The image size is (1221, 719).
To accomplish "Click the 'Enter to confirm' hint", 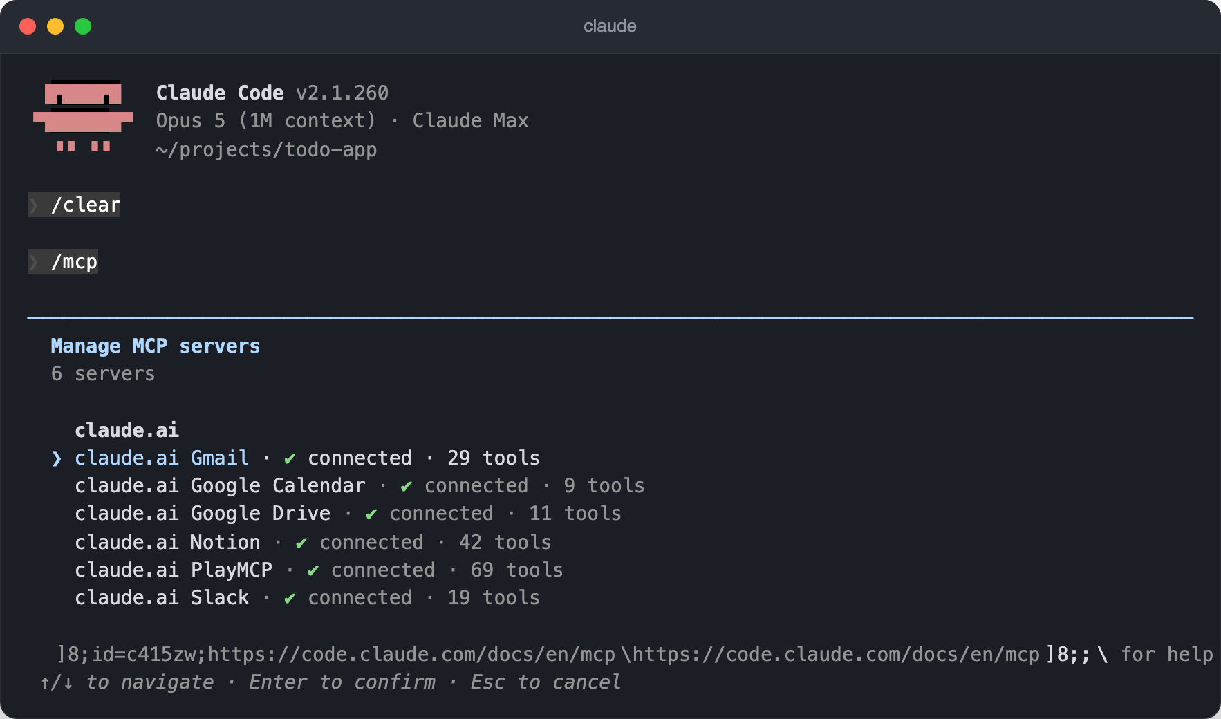I will coord(342,682).
